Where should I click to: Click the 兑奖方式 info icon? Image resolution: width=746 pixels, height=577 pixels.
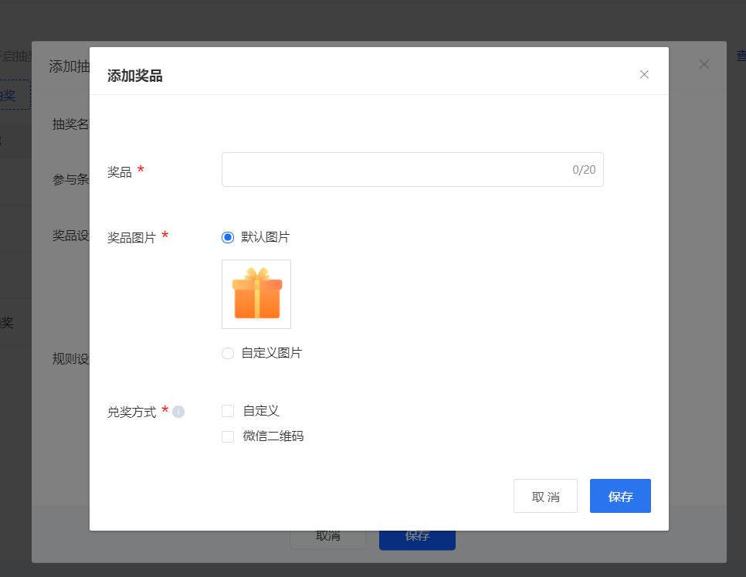178,412
